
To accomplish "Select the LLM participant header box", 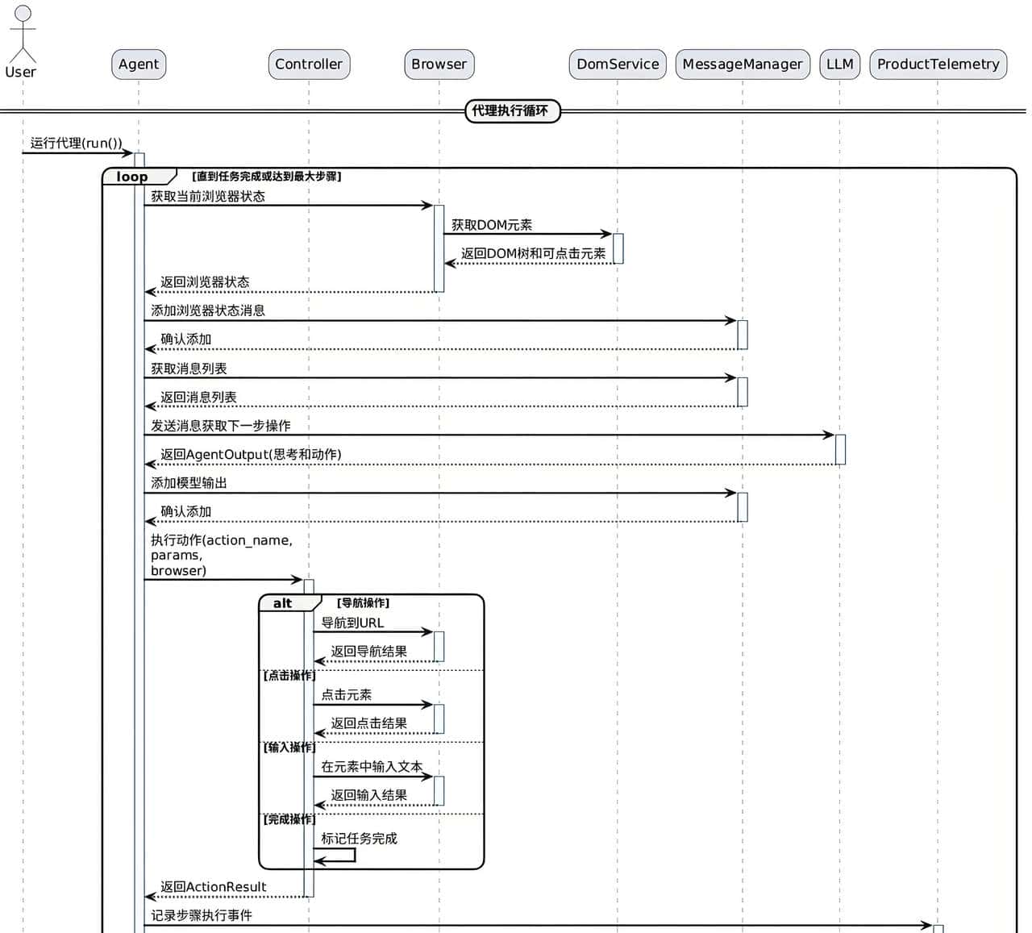I will click(840, 64).
